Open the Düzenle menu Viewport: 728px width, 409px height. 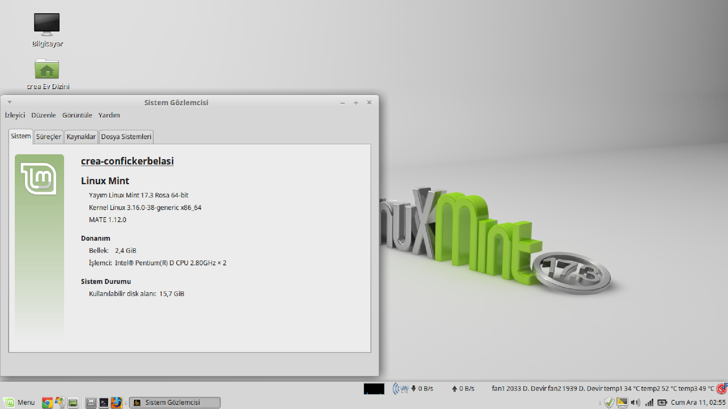tap(44, 115)
